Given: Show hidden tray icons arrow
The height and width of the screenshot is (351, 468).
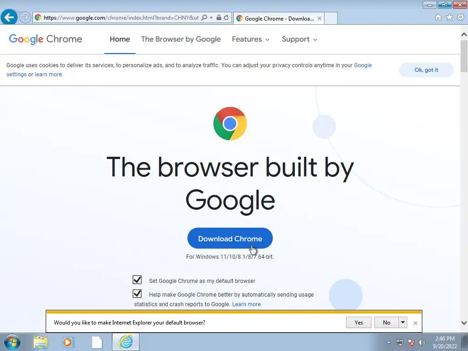Looking at the screenshot, I should click(388, 342).
